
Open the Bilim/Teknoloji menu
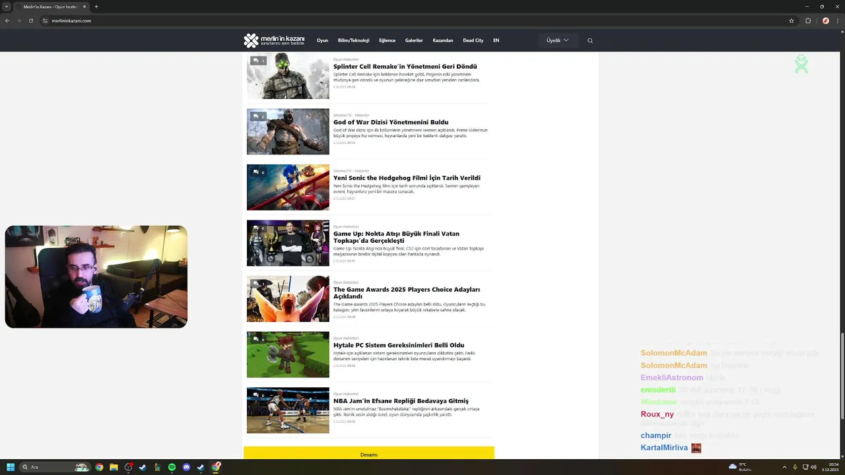coord(353,40)
